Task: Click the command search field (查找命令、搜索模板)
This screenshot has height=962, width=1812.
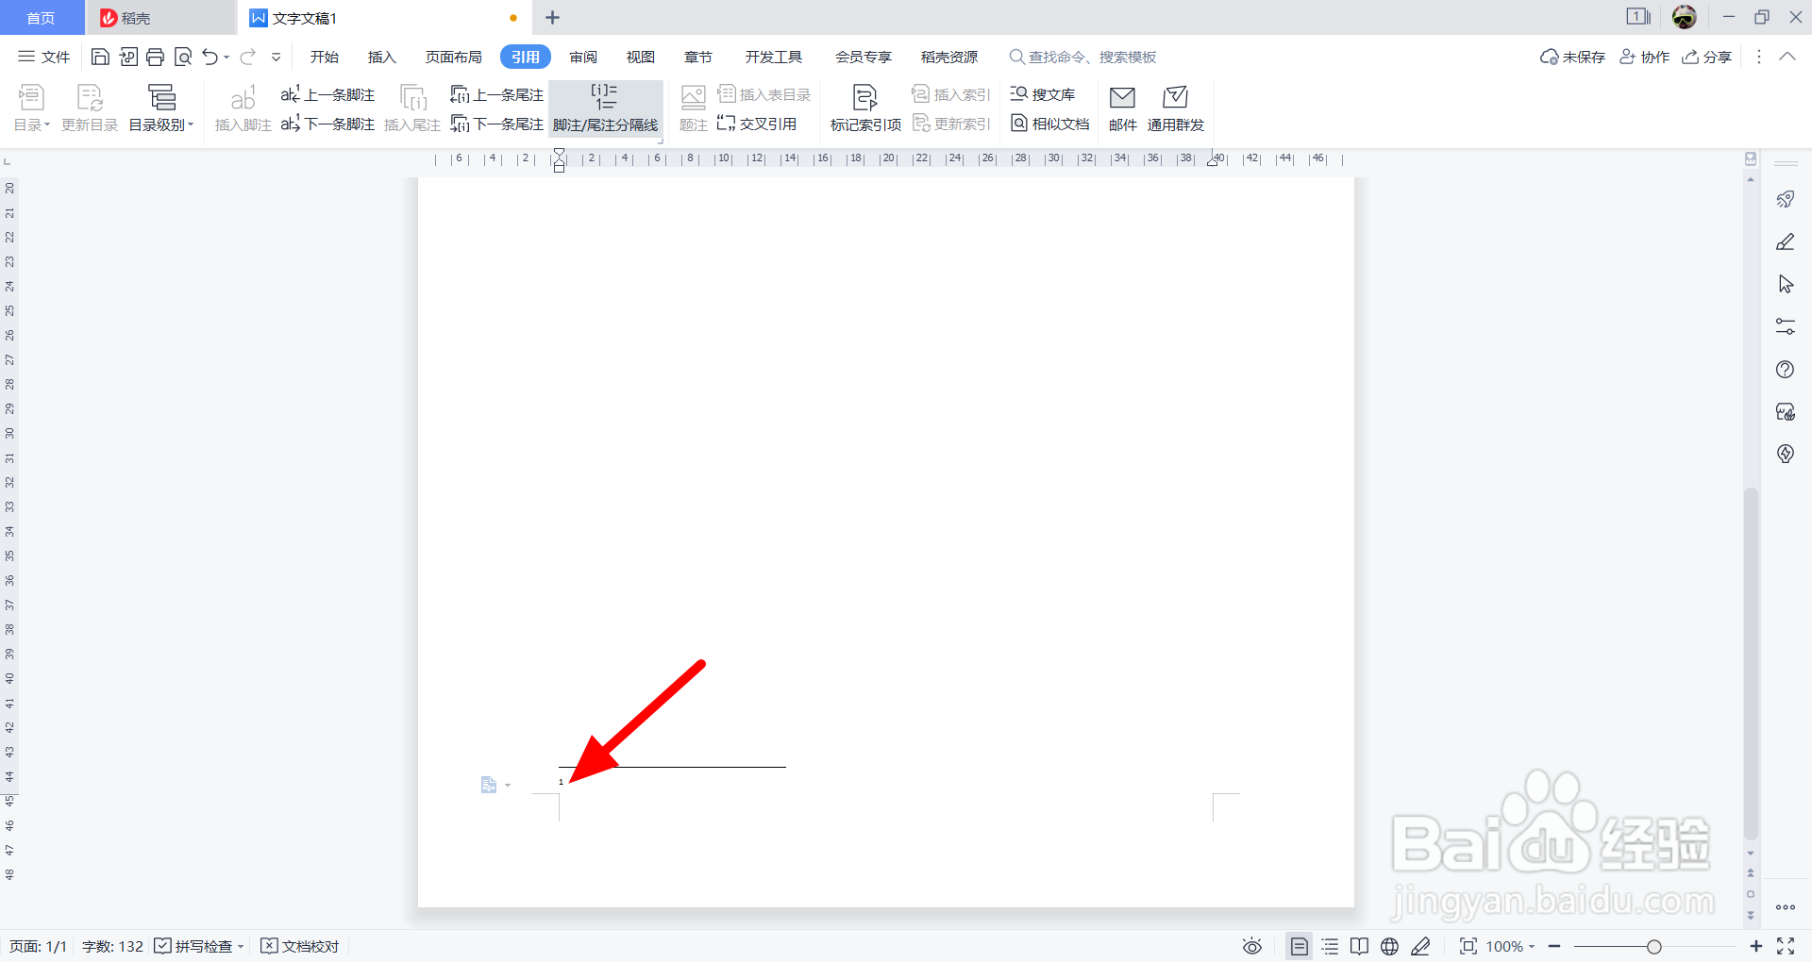Action: 1082,57
